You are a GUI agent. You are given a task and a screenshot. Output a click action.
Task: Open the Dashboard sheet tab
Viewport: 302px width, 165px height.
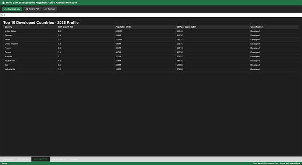8,159
